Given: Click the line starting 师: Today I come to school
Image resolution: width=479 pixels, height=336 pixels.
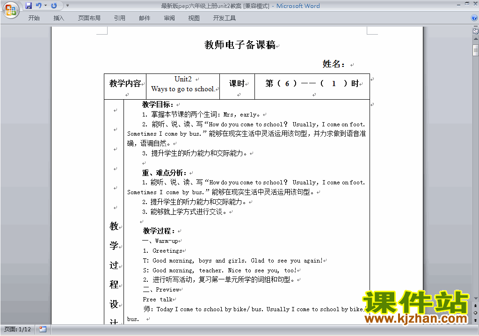Looking at the screenshot, I should coord(254,309).
